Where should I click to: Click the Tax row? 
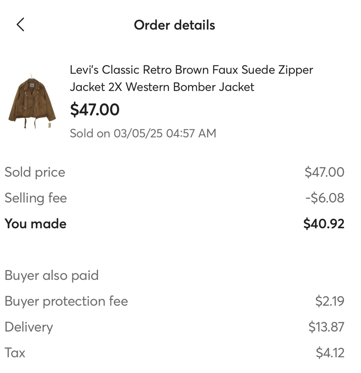click(x=15, y=353)
